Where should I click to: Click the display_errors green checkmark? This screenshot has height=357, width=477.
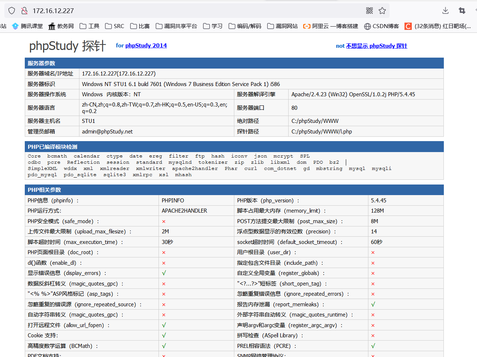[164, 273]
